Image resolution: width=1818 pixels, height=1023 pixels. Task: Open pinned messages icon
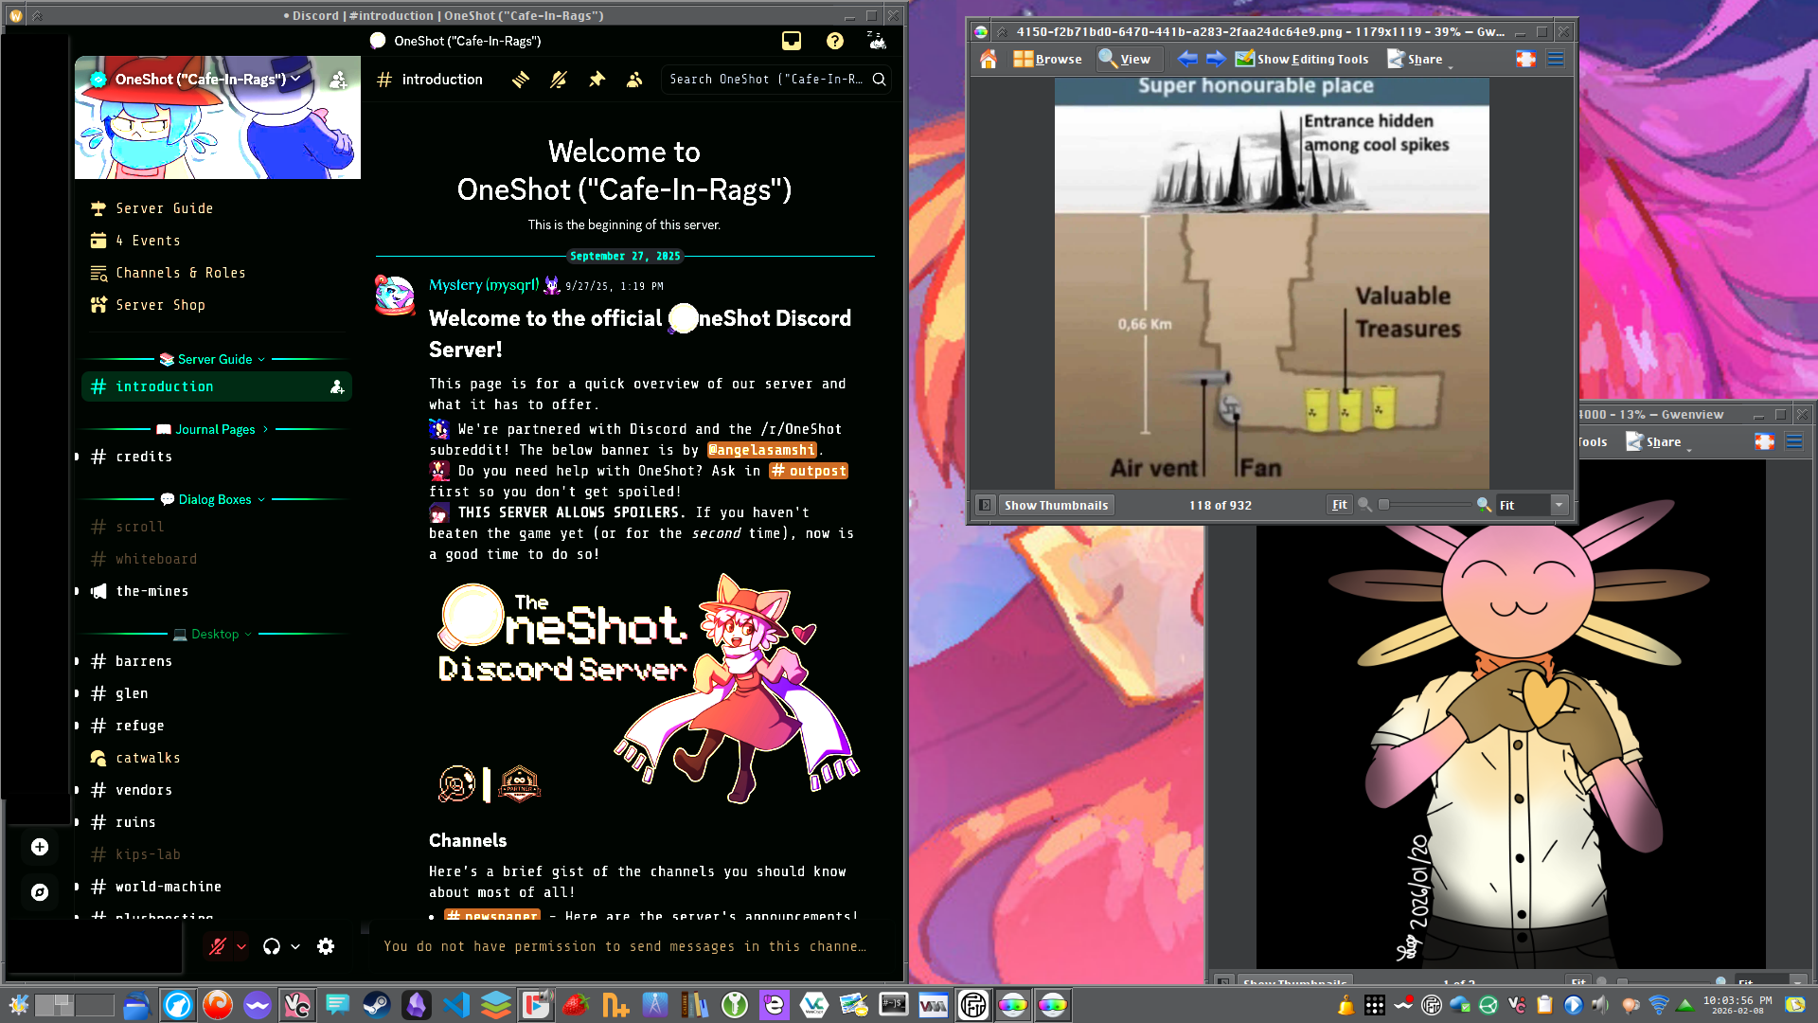(x=597, y=80)
